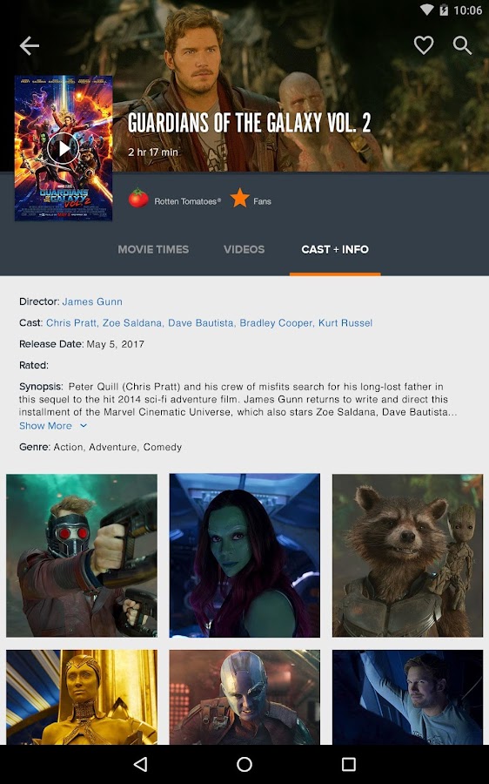
Task: Favorite the movie with heart icon
Action: 424,45
